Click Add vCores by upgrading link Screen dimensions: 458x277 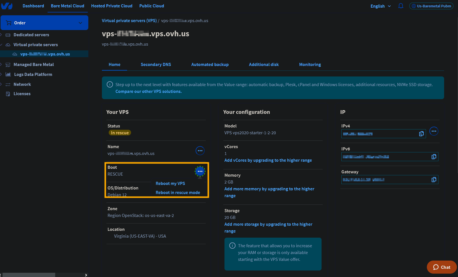point(268,160)
